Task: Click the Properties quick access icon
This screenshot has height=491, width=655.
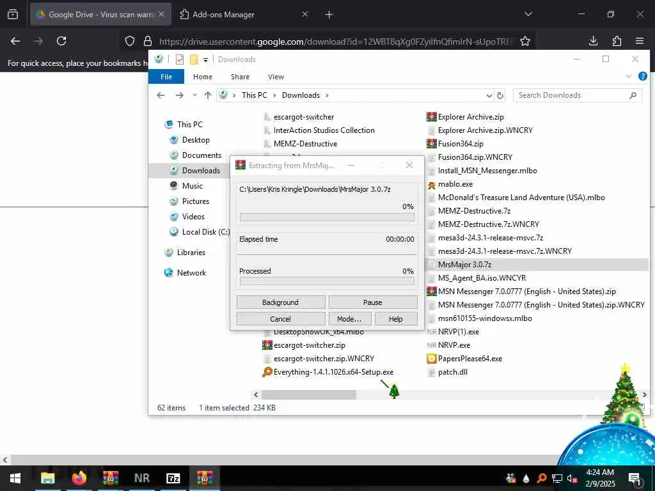Action: 180,59
